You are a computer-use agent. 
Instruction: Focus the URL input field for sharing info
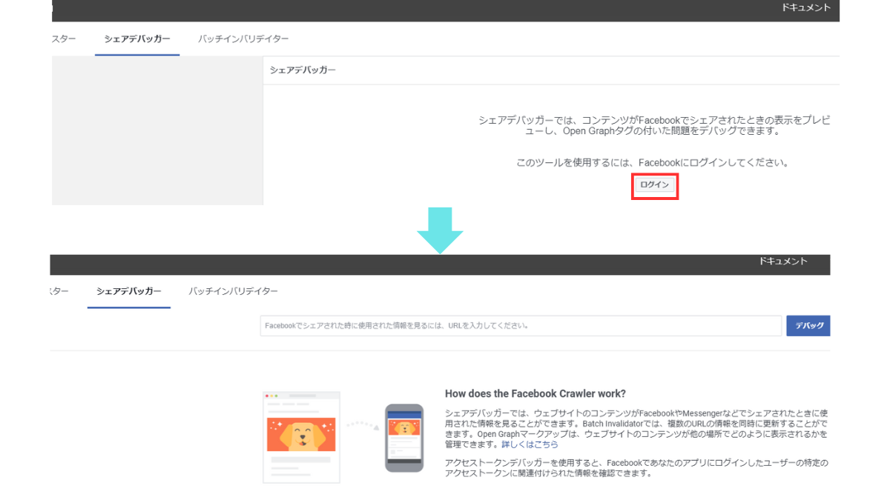521,326
